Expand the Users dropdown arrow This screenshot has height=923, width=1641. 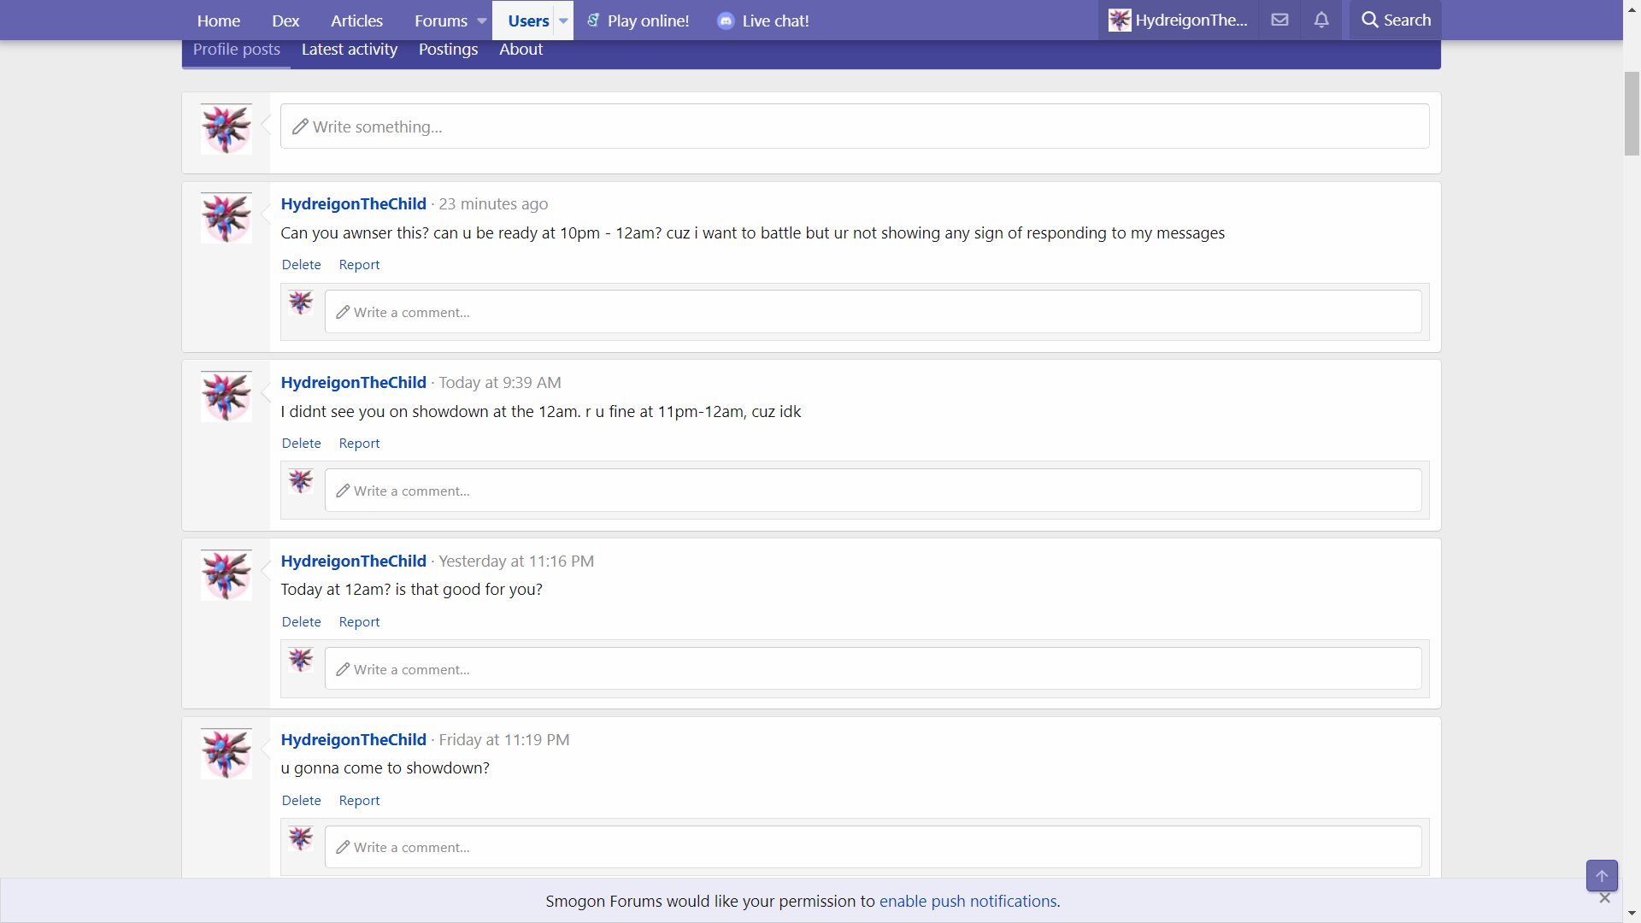point(563,21)
